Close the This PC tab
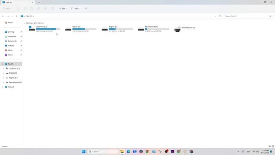The width and height of the screenshot is (275, 155). click(x=33, y=2)
